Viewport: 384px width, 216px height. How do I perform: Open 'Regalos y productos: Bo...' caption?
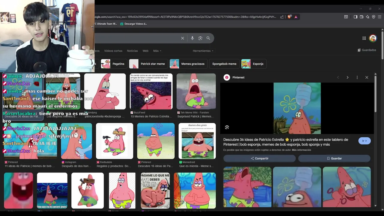pos(114,166)
